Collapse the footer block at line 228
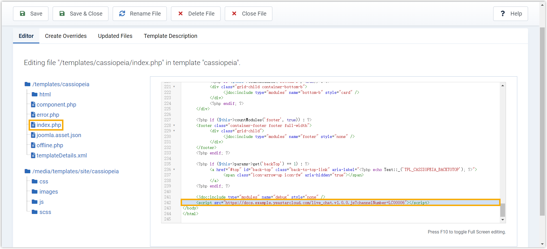 [x=174, y=125]
